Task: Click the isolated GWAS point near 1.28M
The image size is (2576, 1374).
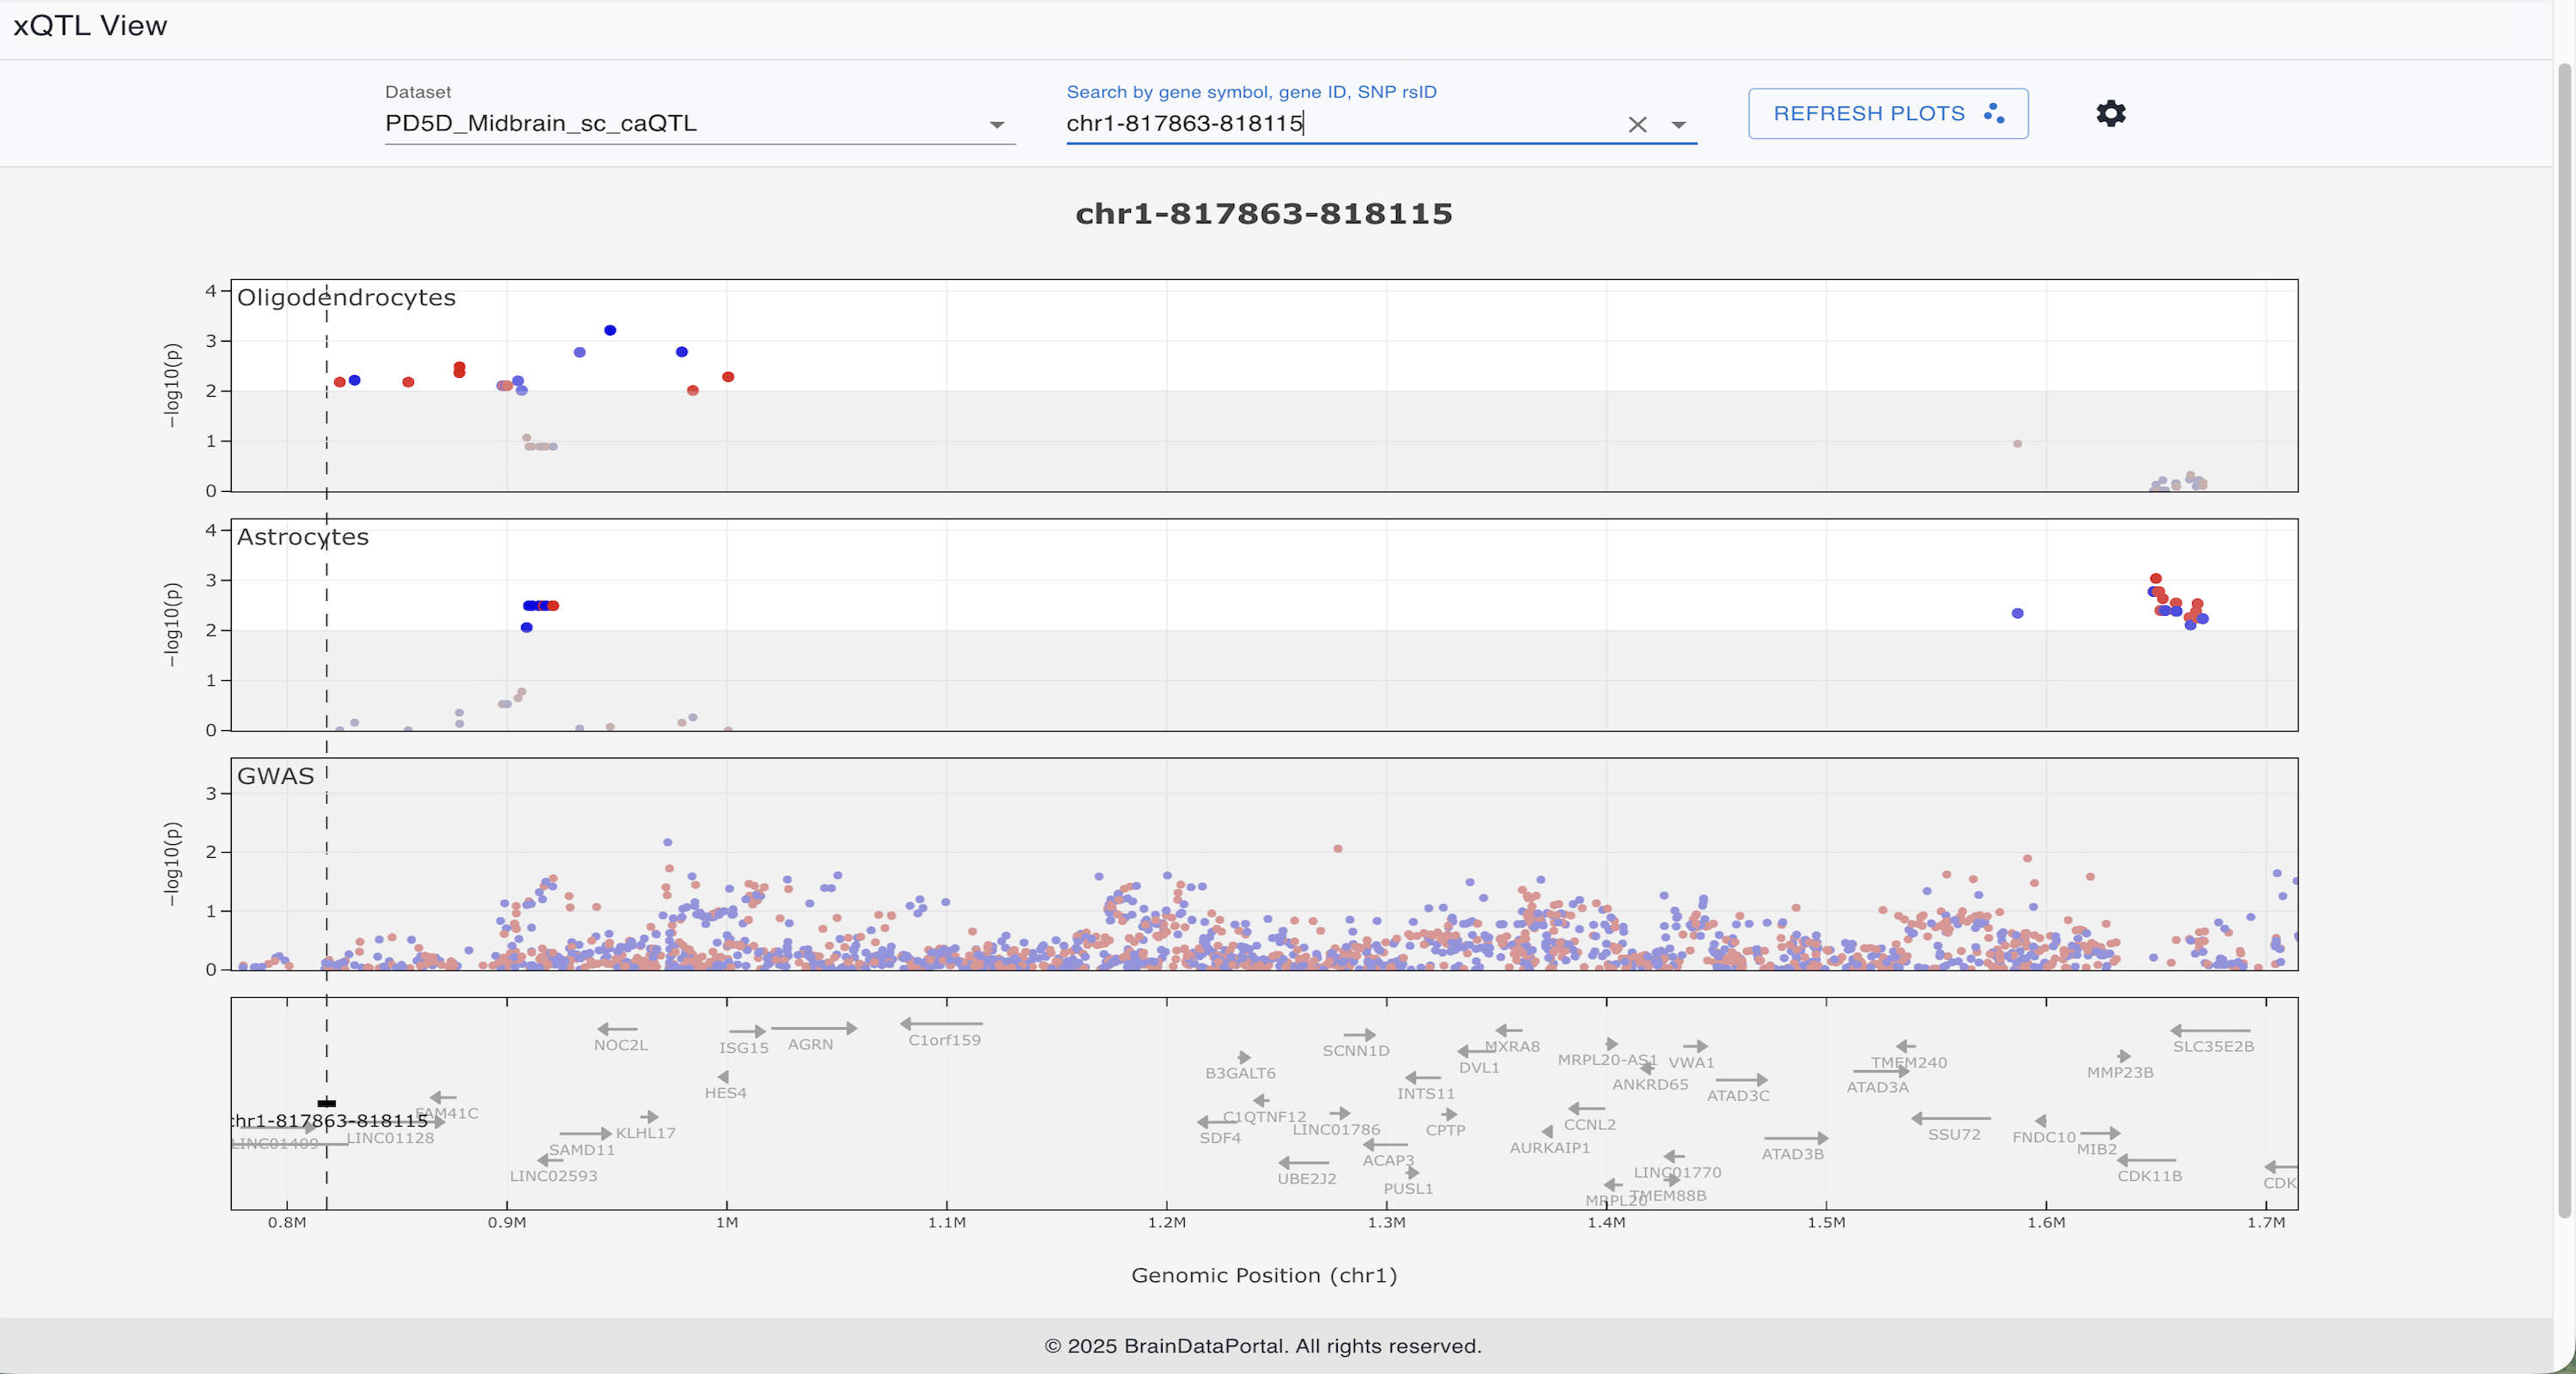Action: point(1337,848)
